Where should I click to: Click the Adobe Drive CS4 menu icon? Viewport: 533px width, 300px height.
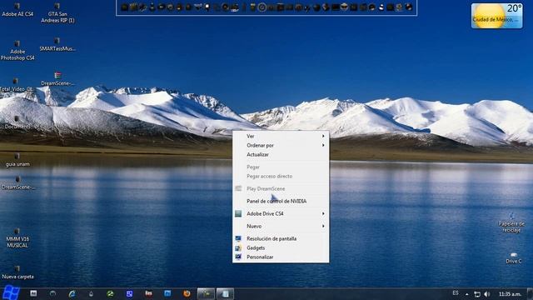[238, 213]
